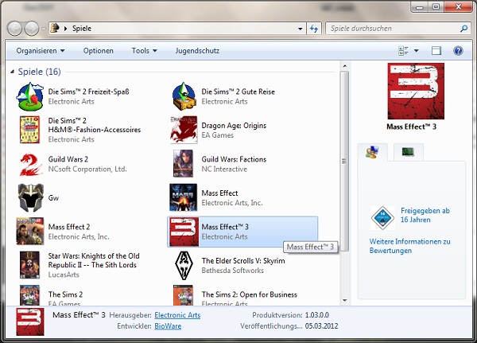Screen dimensions: 477x343
Task: Click the Produktversion value 1.03.0.0
Action: [x=317, y=315]
